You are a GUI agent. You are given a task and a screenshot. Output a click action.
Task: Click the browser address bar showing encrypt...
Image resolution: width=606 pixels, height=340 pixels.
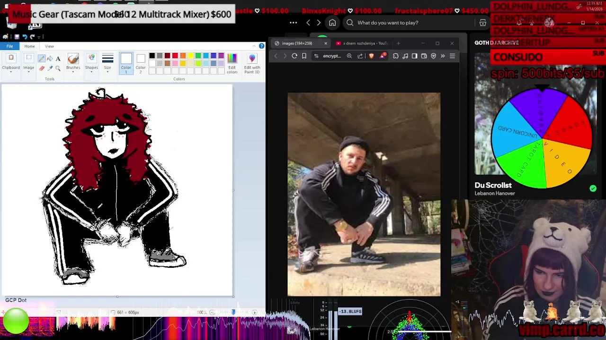coord(332,56)
